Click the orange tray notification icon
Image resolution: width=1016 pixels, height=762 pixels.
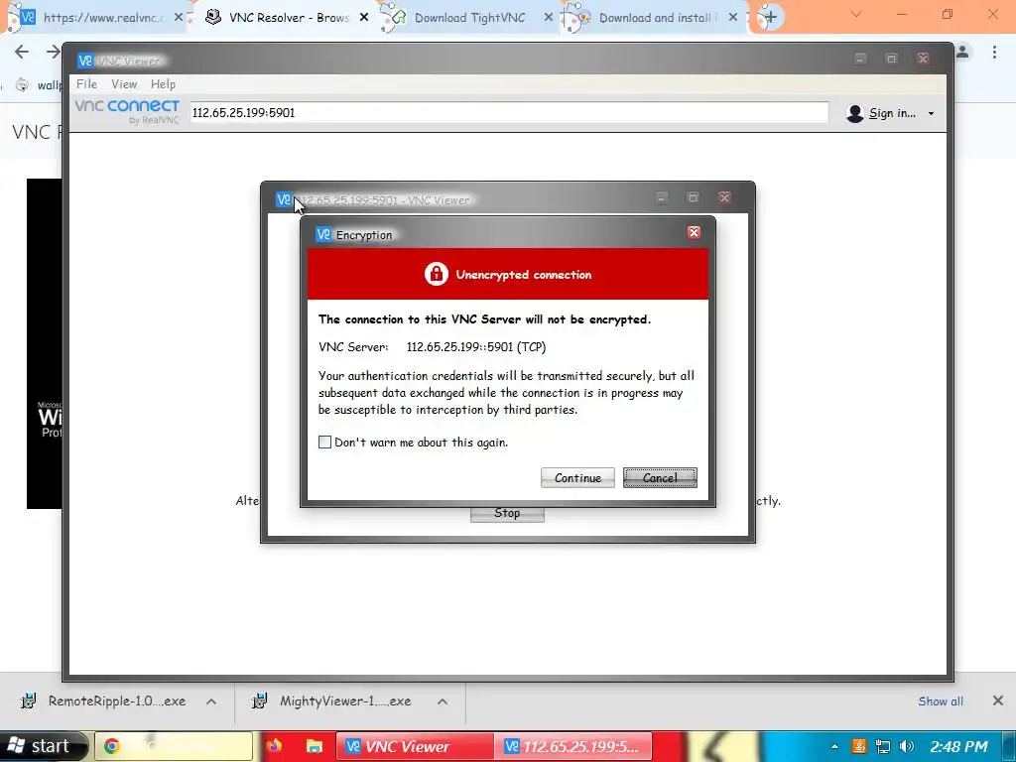coord(858,746)
